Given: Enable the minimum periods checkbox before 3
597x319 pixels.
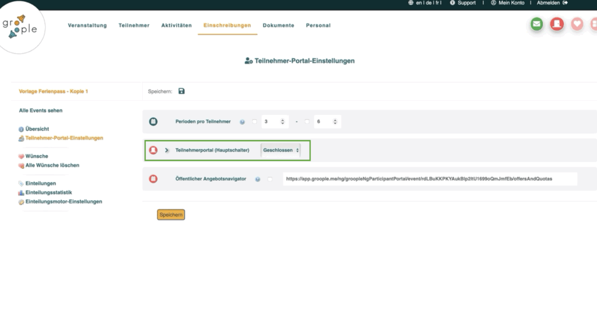Looking at the screenshot, I should (254, 122).
